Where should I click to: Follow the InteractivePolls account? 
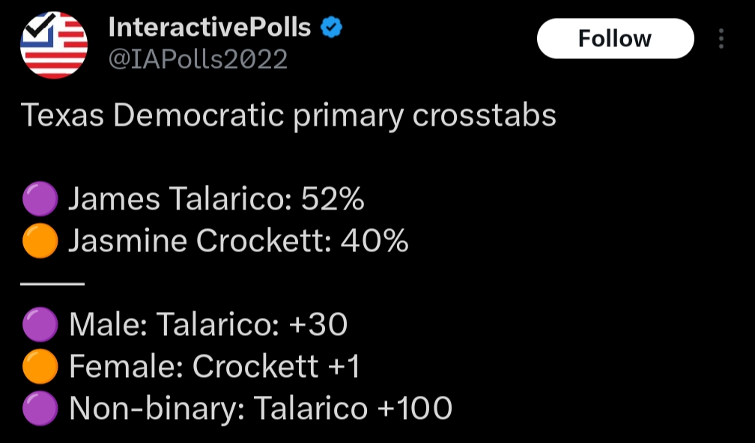tap(615, 39)
